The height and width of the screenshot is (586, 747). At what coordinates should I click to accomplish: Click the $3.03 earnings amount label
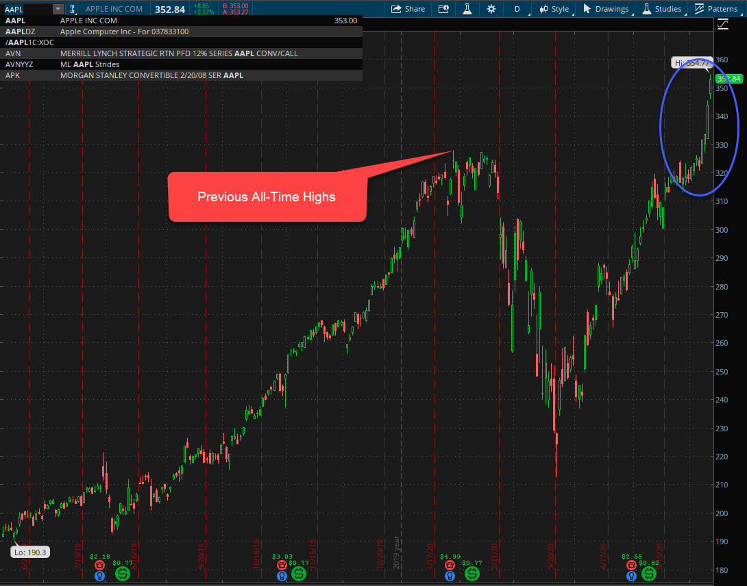pos(282,556)
